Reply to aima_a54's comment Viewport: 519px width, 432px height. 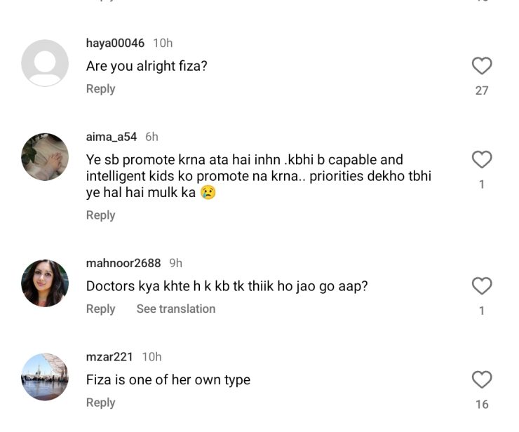(100, 215)
